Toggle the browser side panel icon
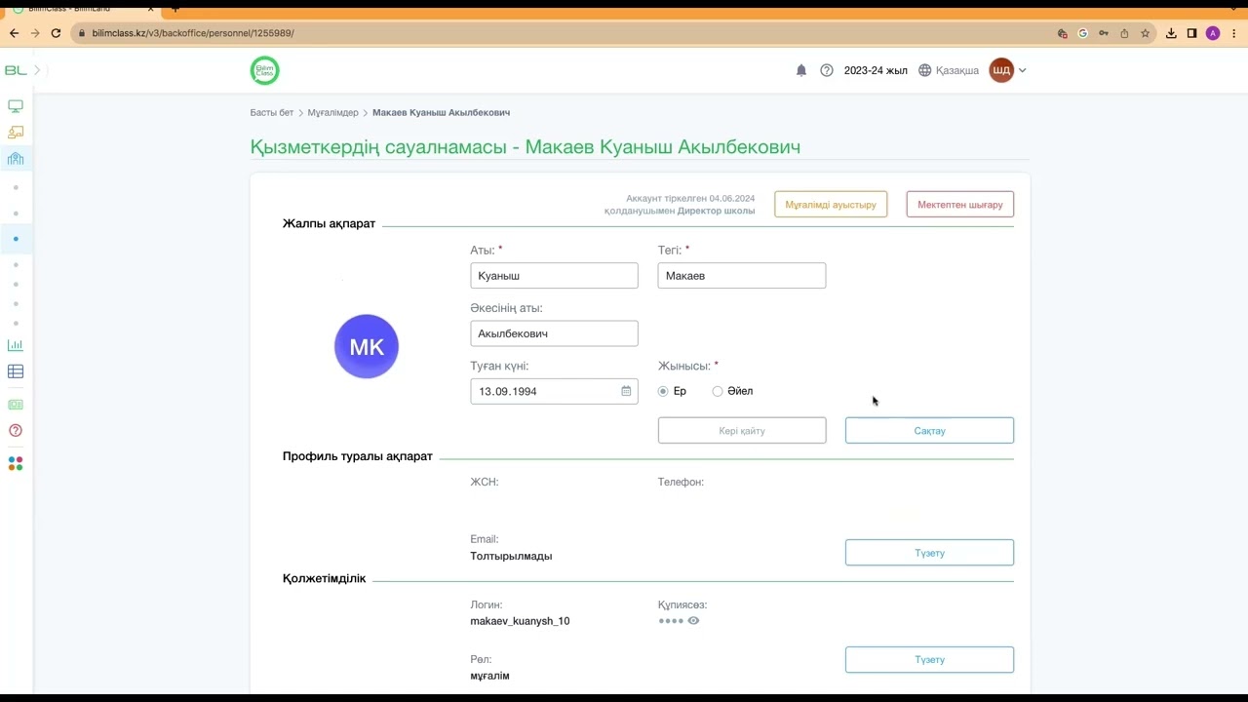Viewport: 1248px width, 702px height. 1191,33
